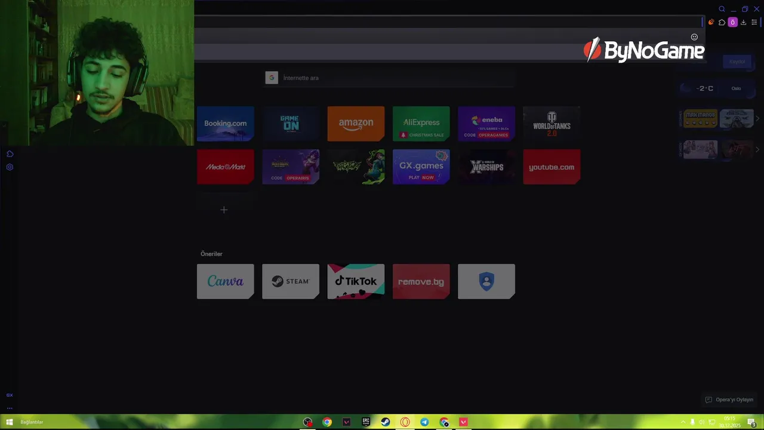Screen dimensions: 764x430
Task: Click the purple toolbar icon
Action: (732, 22)
